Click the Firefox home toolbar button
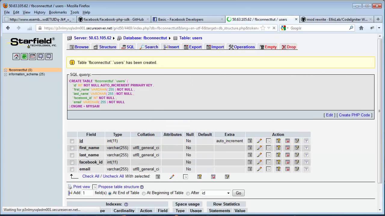Viewport: 385px width, 216px height. click(361, 28)
